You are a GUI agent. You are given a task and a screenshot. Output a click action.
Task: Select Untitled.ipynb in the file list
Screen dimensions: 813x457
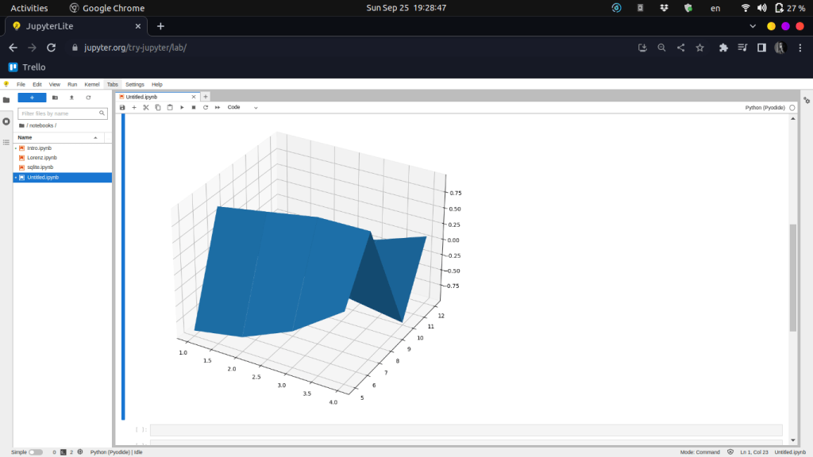(x=62, y=177)
